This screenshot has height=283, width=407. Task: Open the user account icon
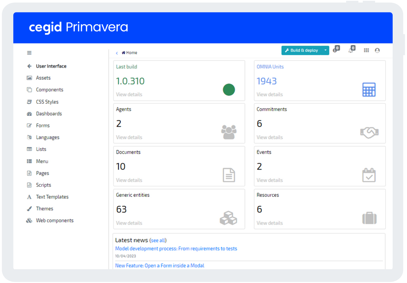coord(377,50)
